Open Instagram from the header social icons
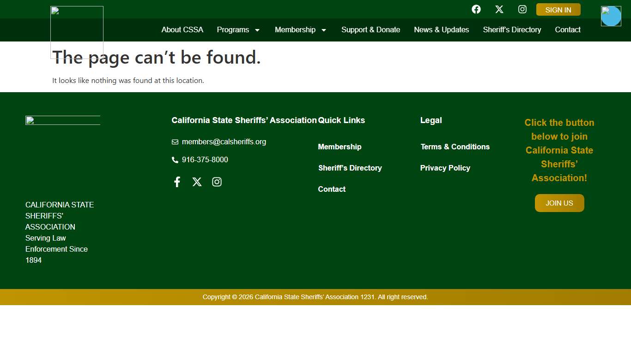631x354 pixels. click(522, 9)
